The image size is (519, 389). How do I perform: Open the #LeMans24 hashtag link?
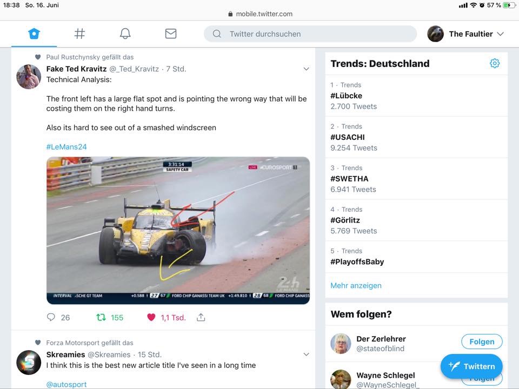click(x=66, y=147)
